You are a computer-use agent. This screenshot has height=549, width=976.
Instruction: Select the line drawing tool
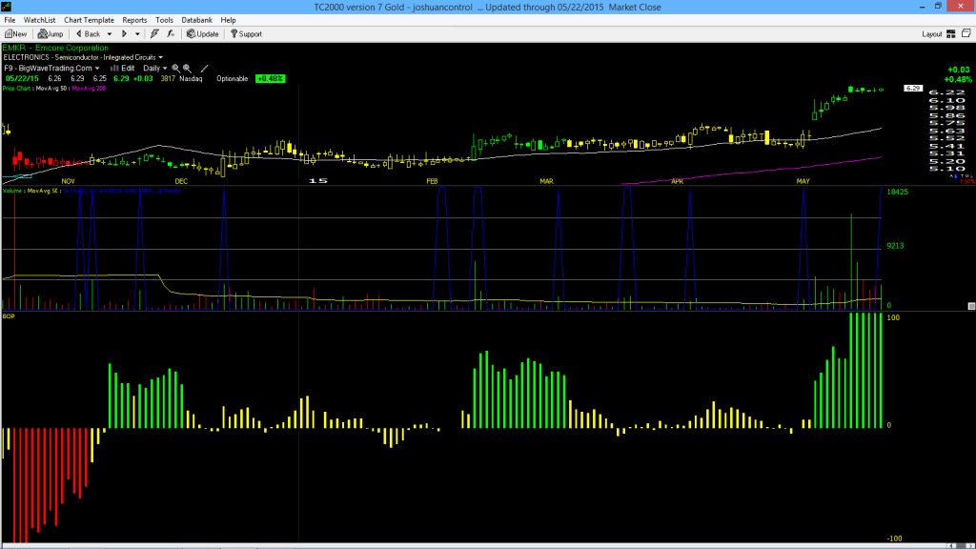[204, 69]
